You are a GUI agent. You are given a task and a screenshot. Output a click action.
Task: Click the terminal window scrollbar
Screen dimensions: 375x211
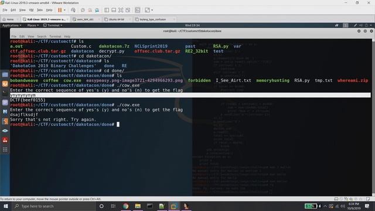point(373,117)
